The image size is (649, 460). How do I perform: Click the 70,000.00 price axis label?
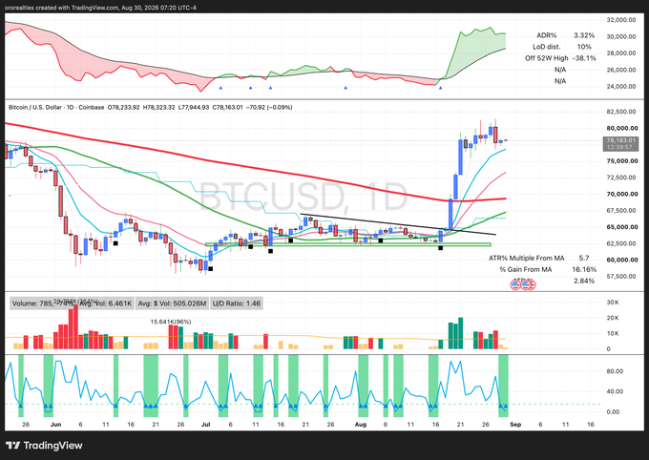[x=621, y=194]
